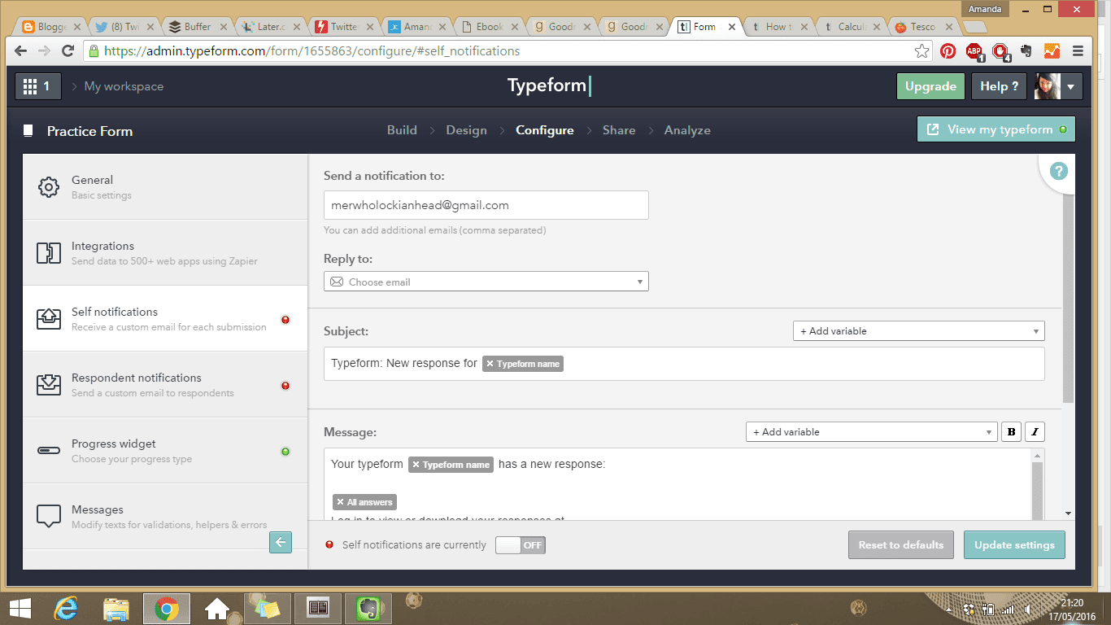Open the Message Add variable dropdown
The height and width of the screenshot is (625, 1111).
872,432
